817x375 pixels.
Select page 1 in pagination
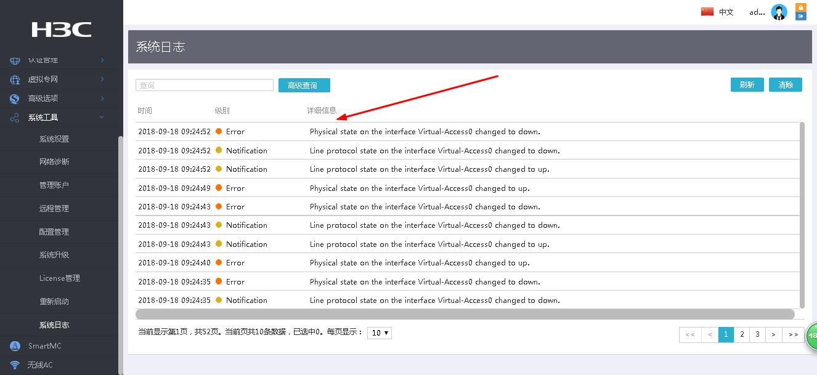pyautogui.click(x=726, y=334)
